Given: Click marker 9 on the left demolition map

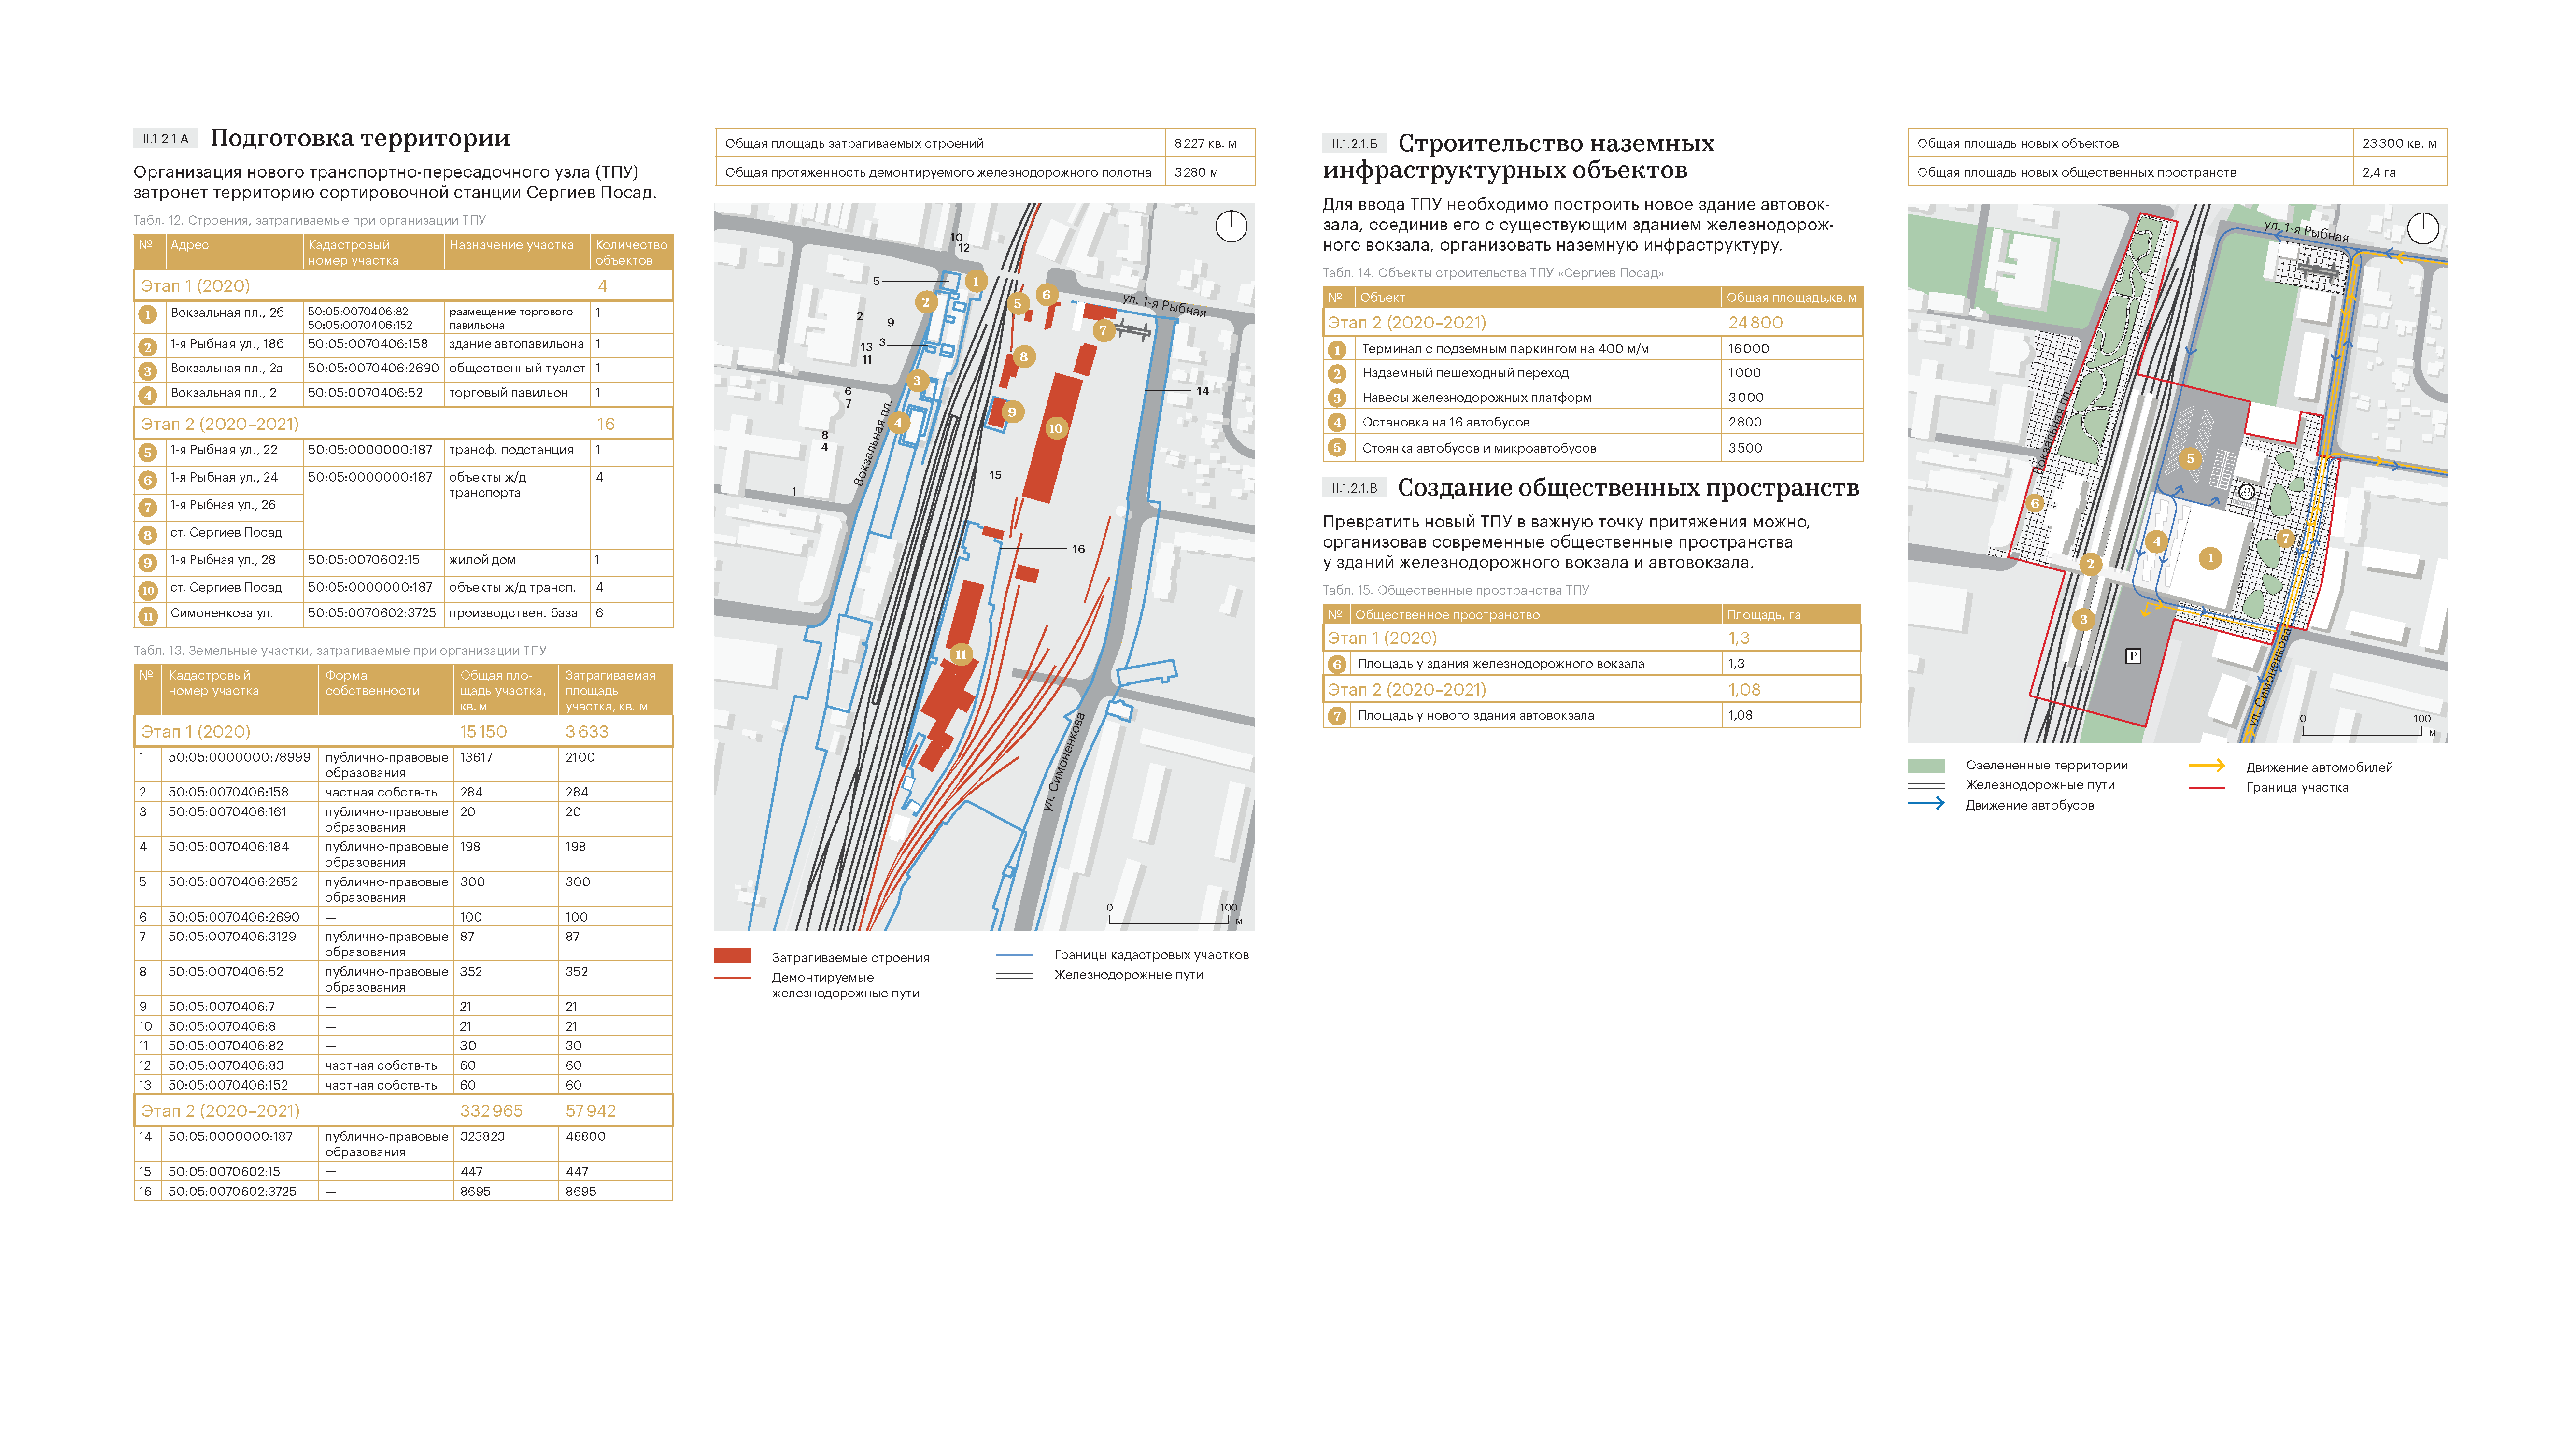Looking at the screenshot, I should click(x=1012, y=412).
